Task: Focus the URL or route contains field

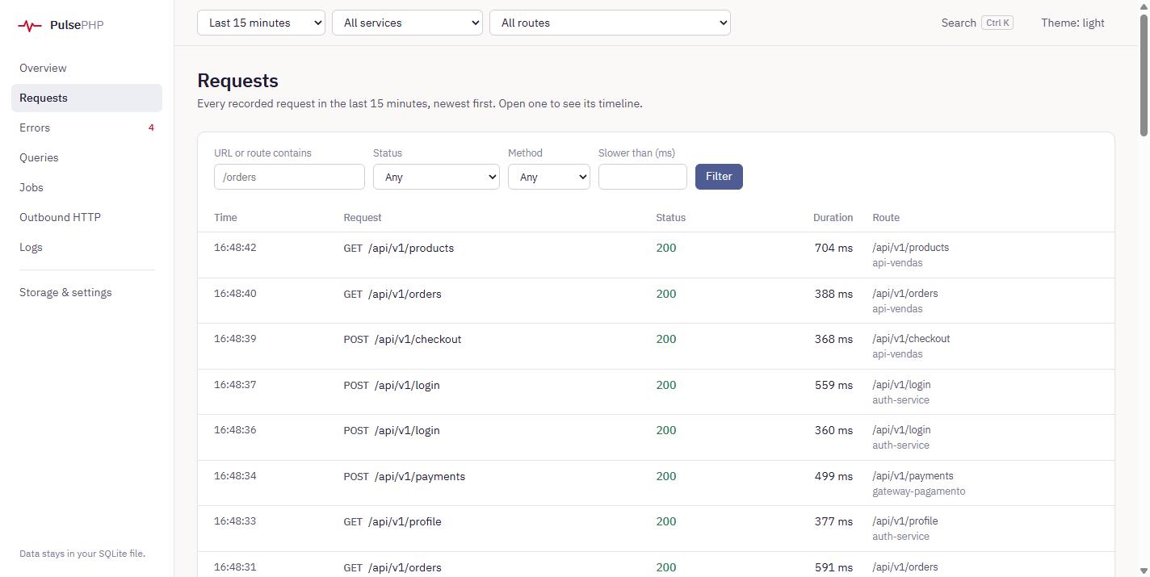Action: tap(289, 177)
